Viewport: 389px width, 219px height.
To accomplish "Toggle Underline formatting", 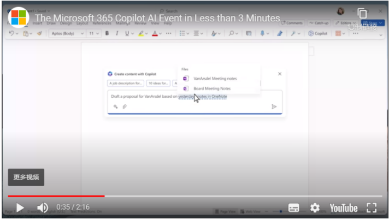I will 127,33.
